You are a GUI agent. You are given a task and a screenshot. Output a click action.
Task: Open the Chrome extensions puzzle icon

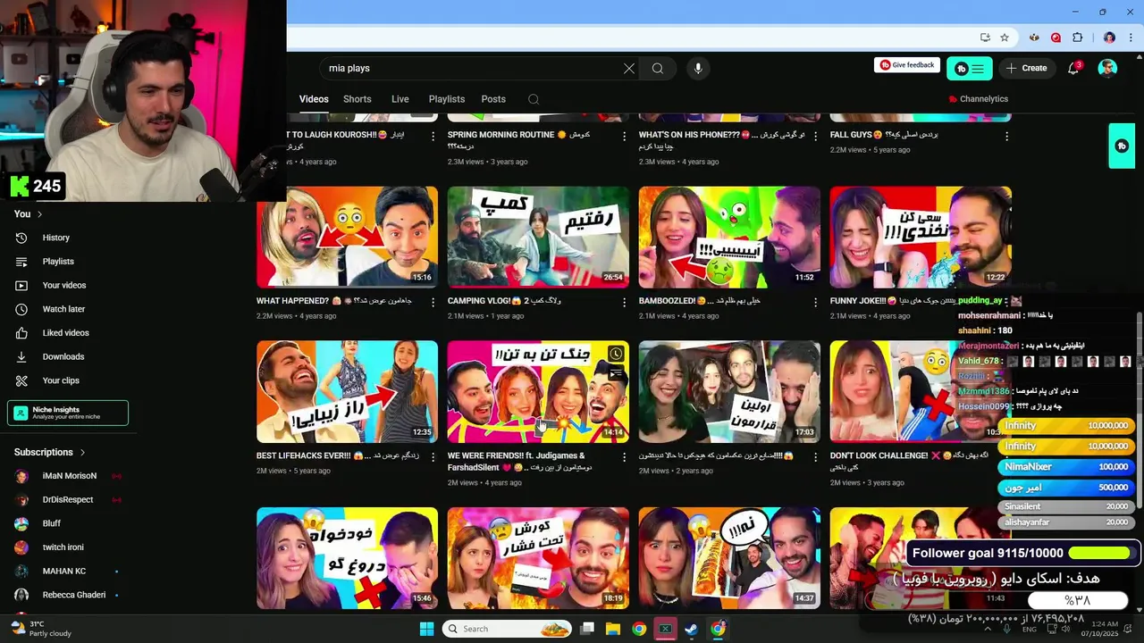[1077, 38]
